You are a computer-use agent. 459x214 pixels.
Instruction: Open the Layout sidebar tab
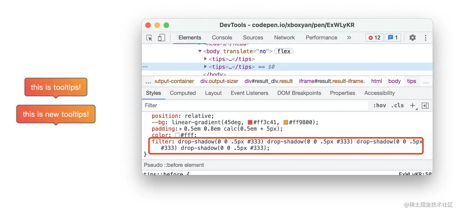pos(213,93)
